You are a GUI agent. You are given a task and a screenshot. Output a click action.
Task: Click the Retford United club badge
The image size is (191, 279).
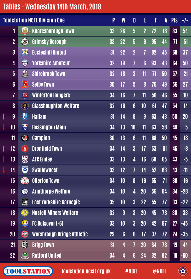tap(25, 256)
